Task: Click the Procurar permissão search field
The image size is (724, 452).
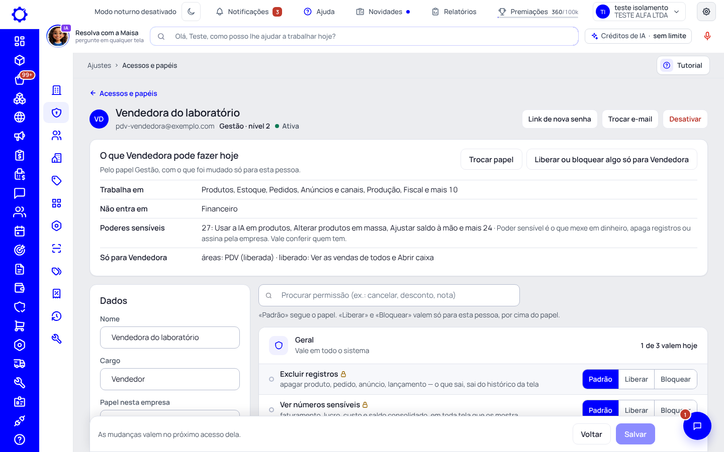Action: pyautogui.click(x=389, y=295)
